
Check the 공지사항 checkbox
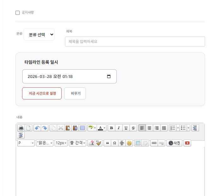click(18, 13)
